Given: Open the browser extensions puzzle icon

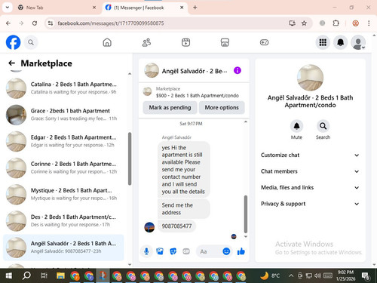Looking at the screenshot, I should click(336, 23).
